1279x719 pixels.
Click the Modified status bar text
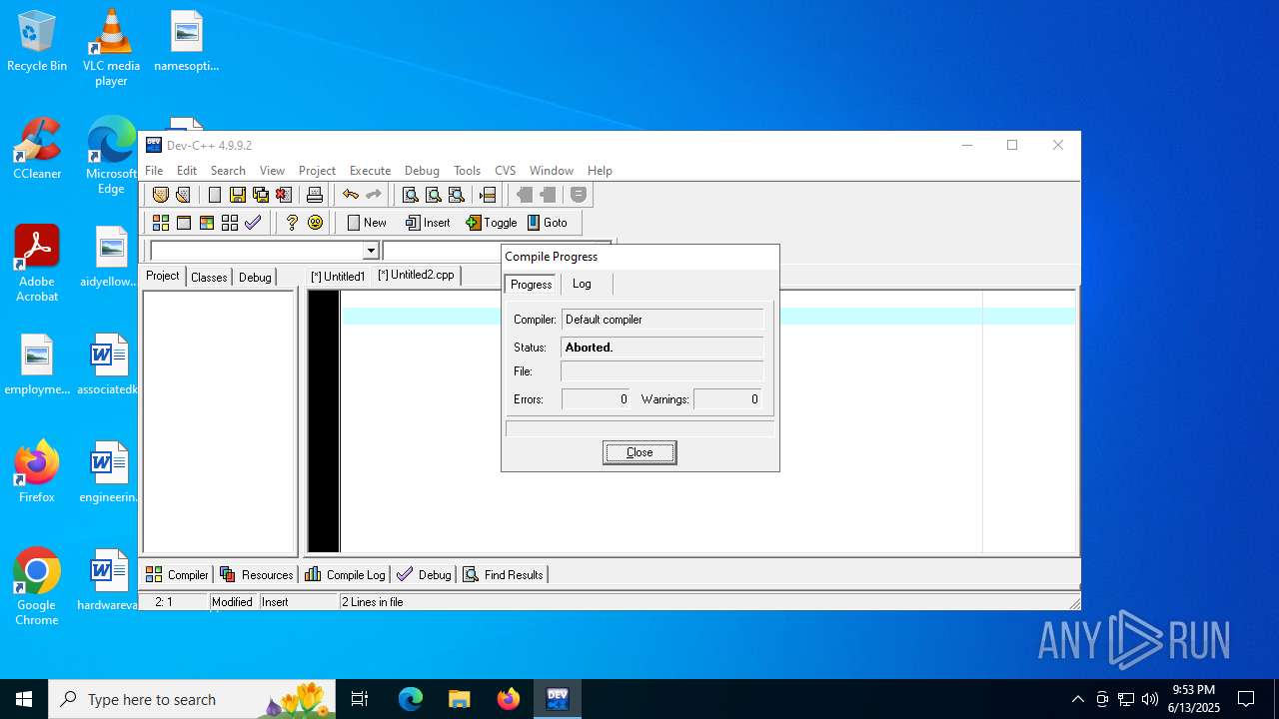tap(232, 602)
